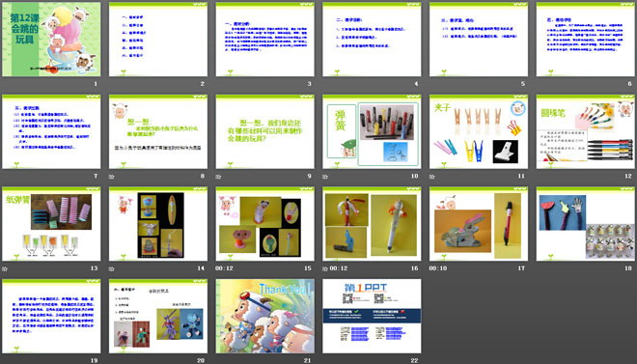Select slide 8 想一想 sheep thumbnail
Viewport: 637px width, 364px height.
(158, 131)
